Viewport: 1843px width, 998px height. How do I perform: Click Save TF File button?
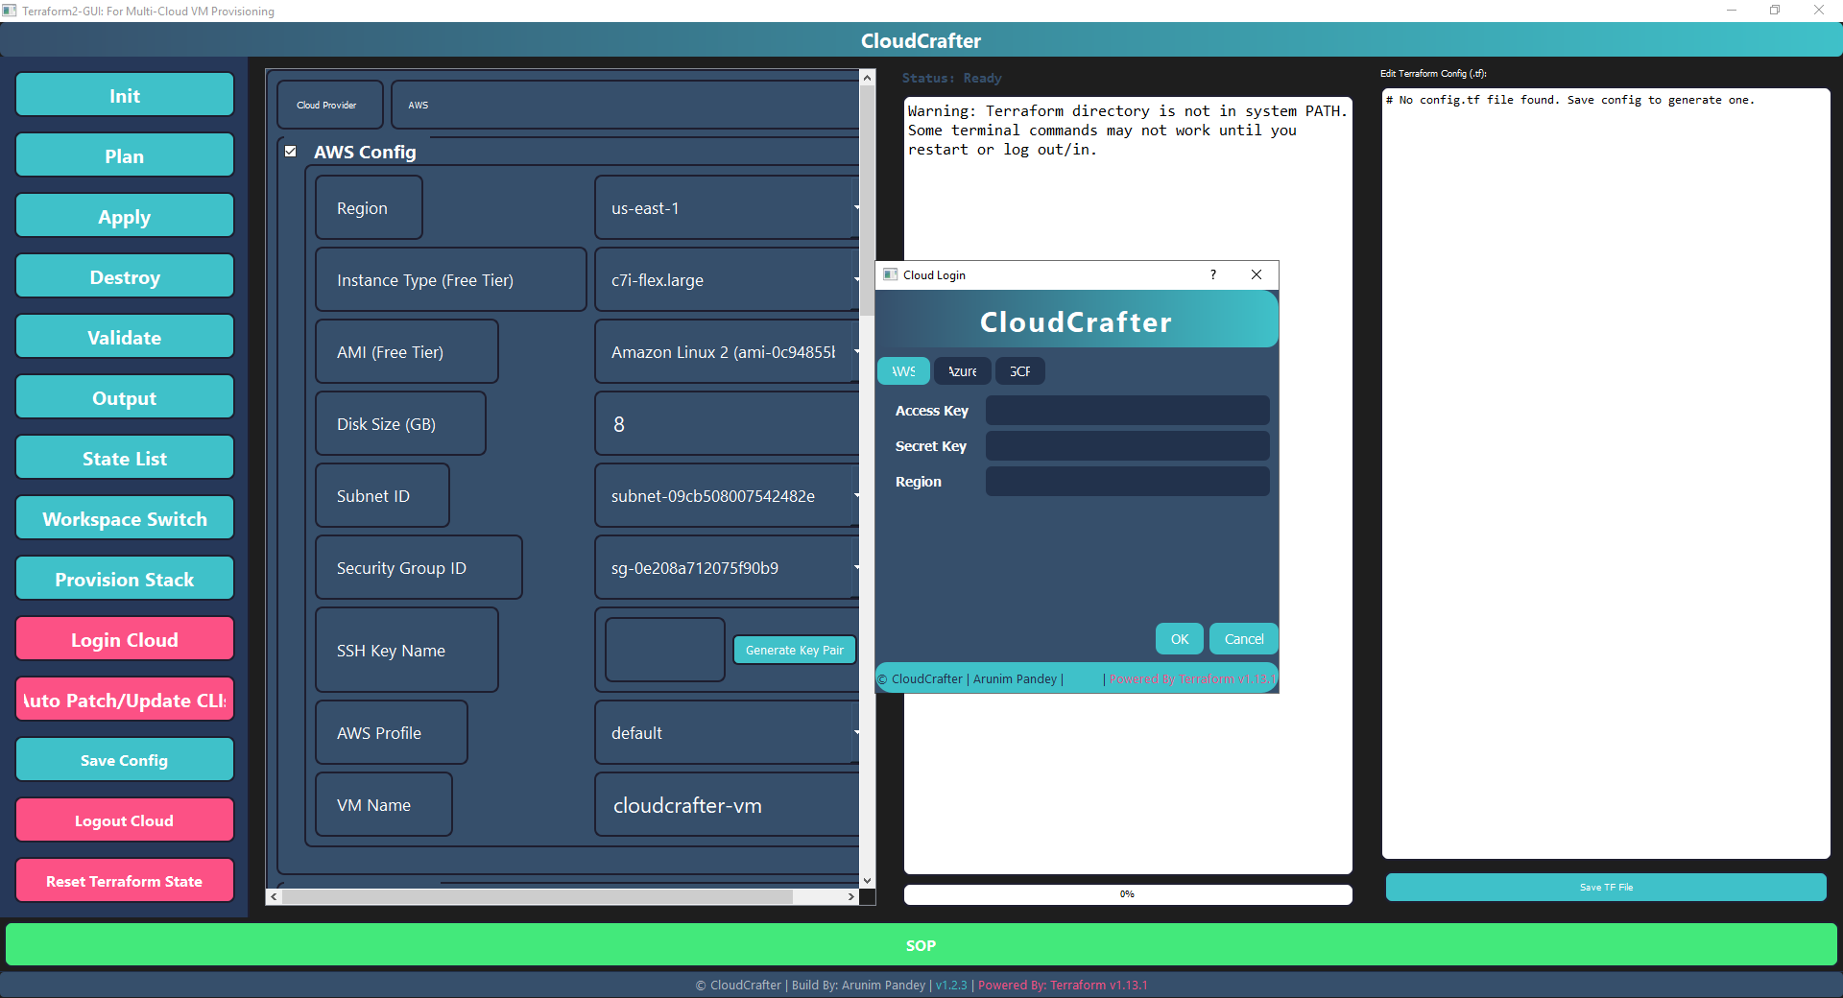pyautogui.click(x=1605, y=887)
